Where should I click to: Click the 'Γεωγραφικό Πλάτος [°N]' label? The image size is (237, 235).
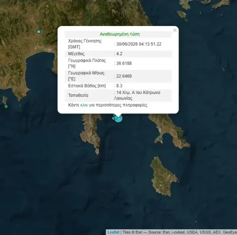[87, 63]
